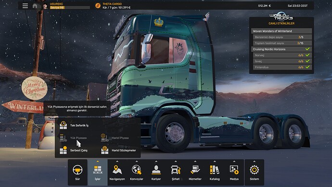Click the Sür steering wheel icon
The width and height of the screenshot is (332, 187).
(77, 170)
